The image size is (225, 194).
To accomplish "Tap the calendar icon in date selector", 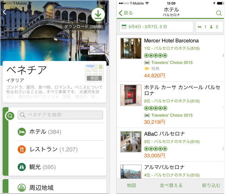I will point(124,27).
